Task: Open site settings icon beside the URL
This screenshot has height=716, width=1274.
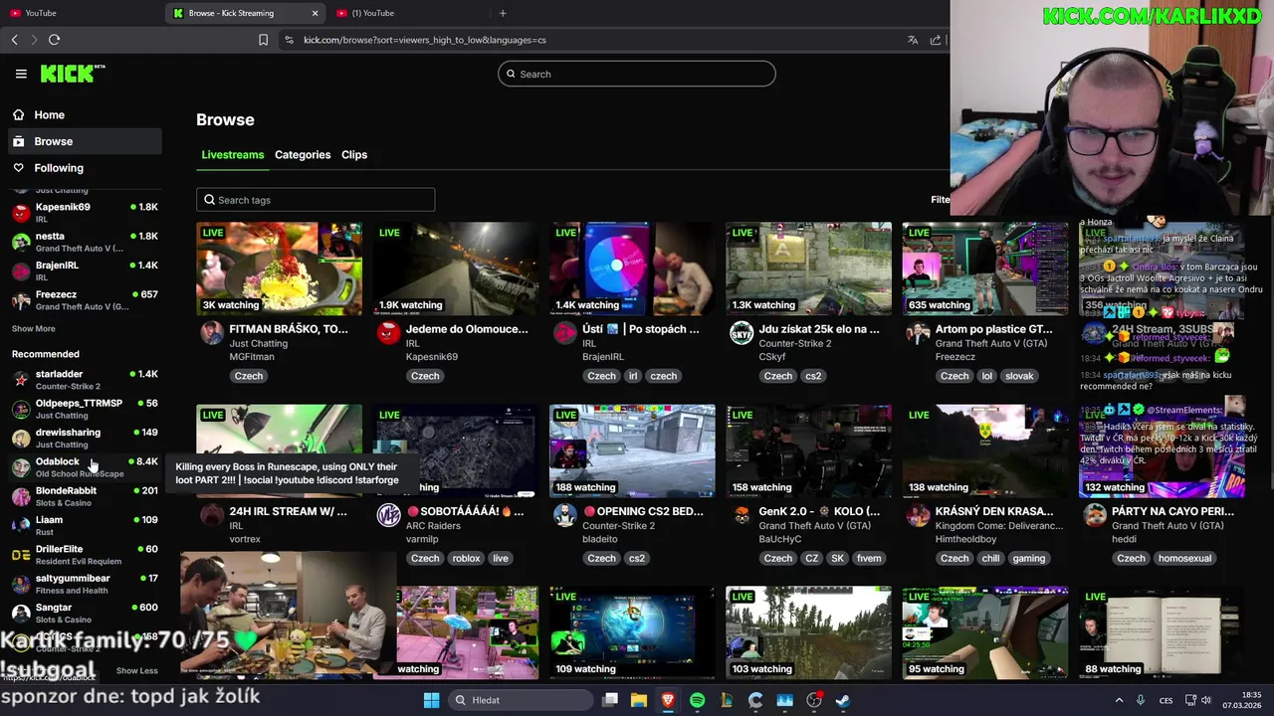Action: pyautogui.click(x=289, y=40)
